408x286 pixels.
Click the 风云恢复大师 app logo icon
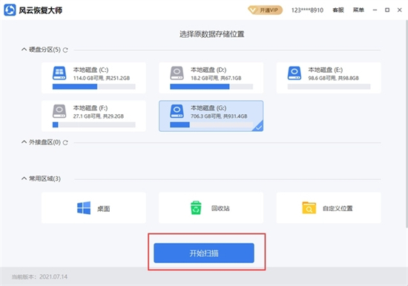pos(10,10)
